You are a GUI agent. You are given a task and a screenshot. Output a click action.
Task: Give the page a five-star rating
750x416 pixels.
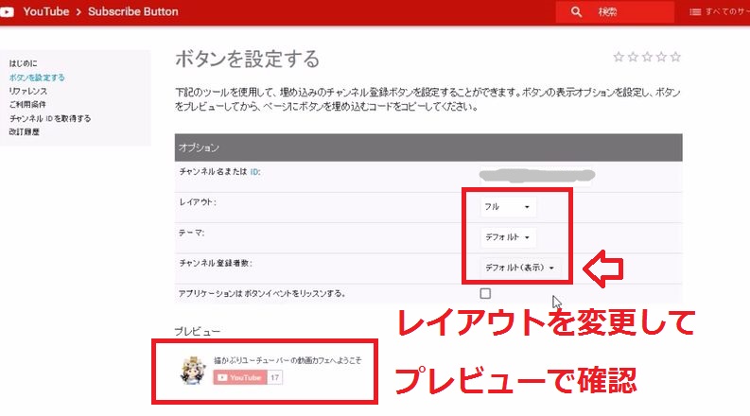pos(675,57)
